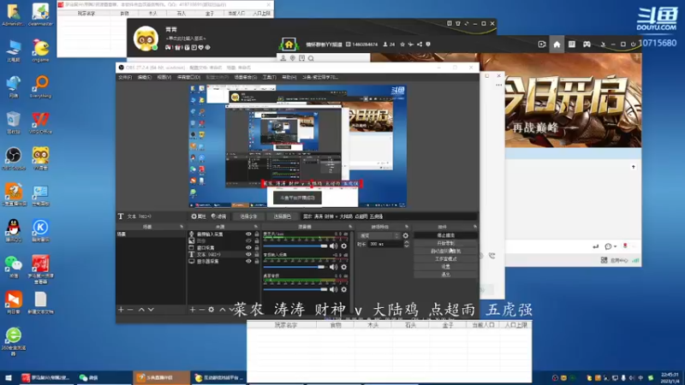Toggle lock on first OBS source

tap(257, 234)
